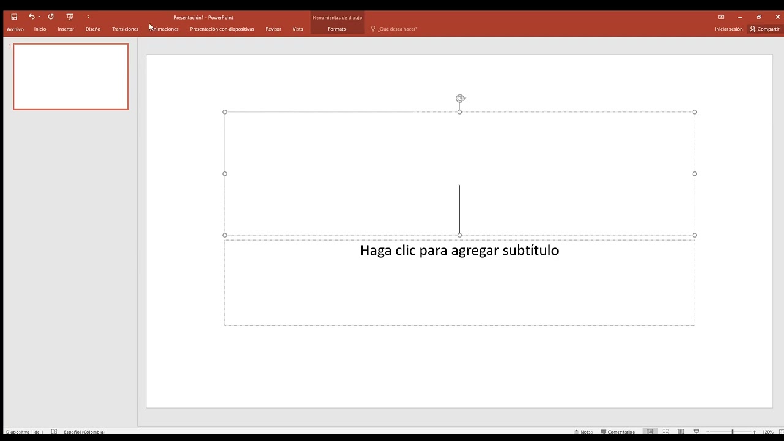
Task: Click the left-middle handle of the title box
Action: point(225,174)
